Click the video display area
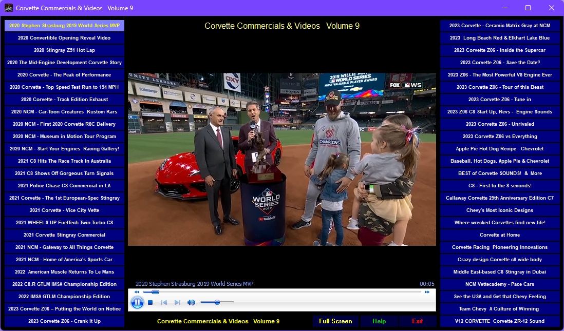 (x=282, y=159)
